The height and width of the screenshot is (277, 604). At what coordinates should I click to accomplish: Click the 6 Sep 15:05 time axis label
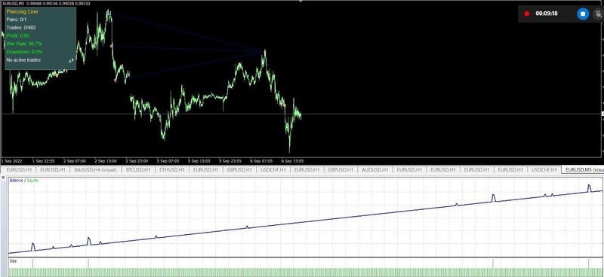292,161
